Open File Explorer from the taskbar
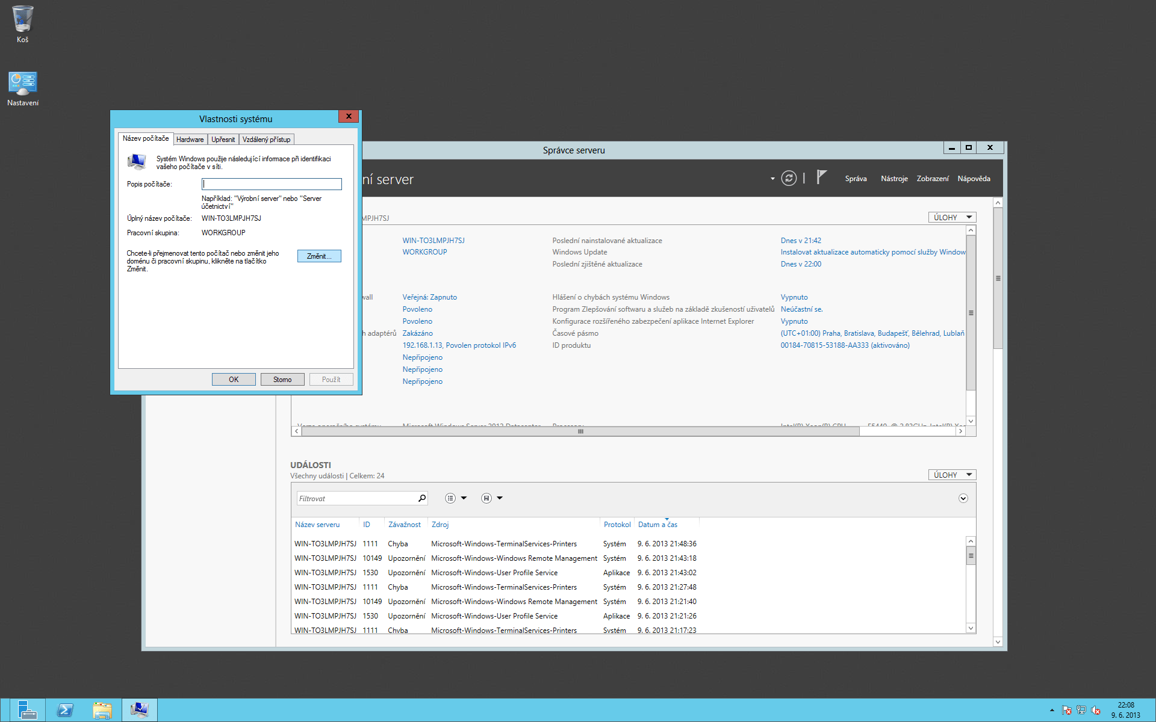 click(x=102, y=710)
